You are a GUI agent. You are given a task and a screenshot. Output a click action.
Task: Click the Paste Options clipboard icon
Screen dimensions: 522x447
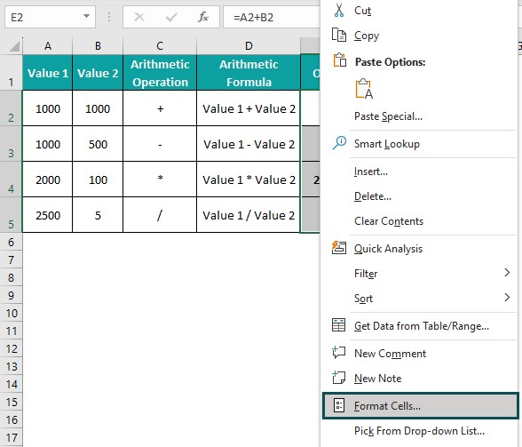[x=339, y=60]
